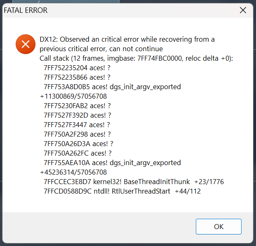Click the FATAL ERROR title text
Image resolution: width=256 pixels, height=246 pixels.
[x=26, y=10]
